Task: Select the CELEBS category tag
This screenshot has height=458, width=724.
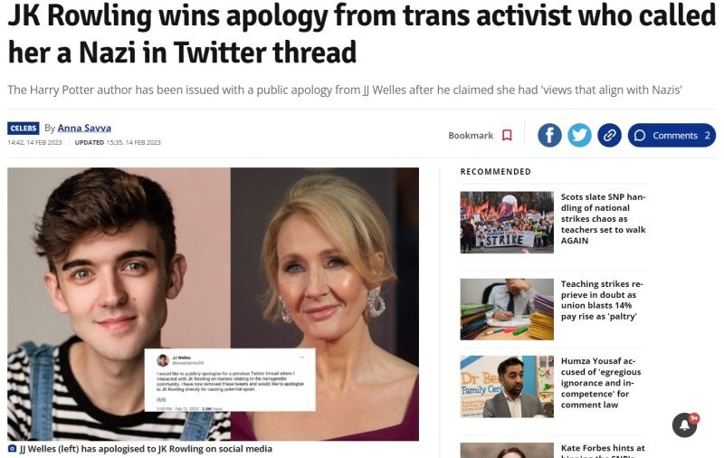Action: pyautogui.click(x=24, y=128)
